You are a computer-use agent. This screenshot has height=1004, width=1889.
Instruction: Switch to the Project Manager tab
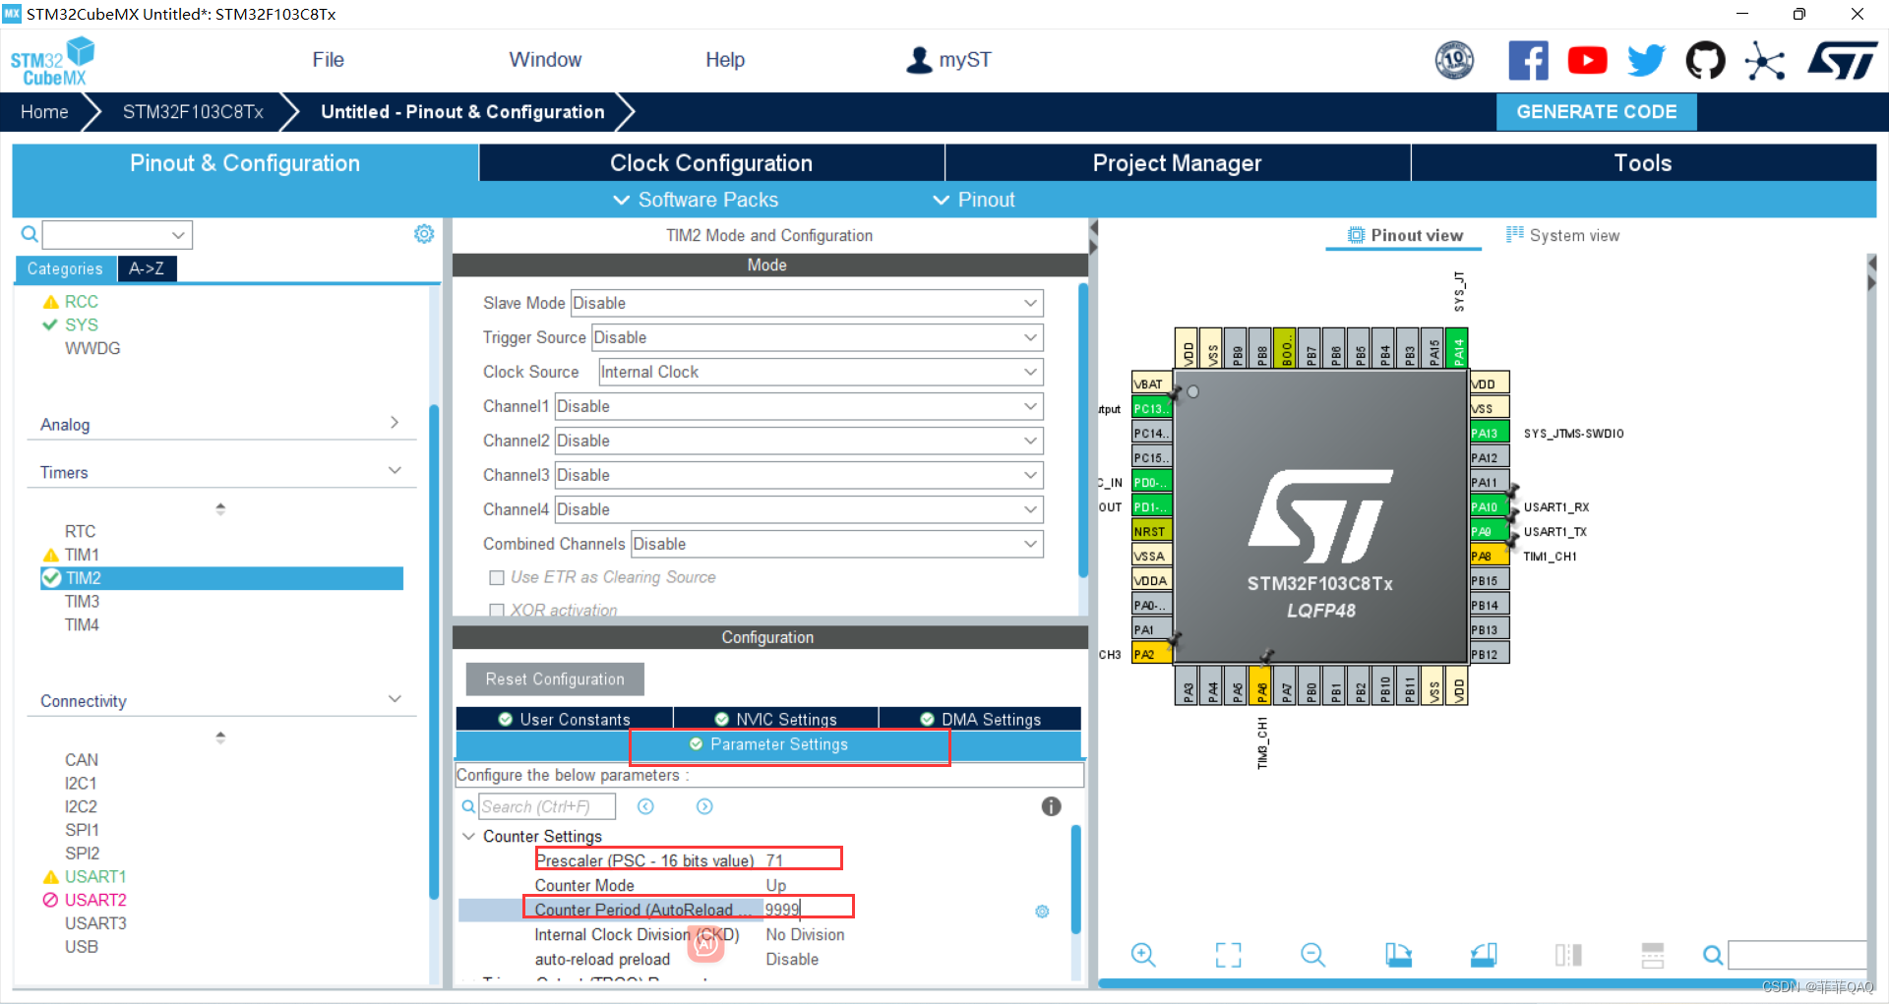(x=1177, y=163)
